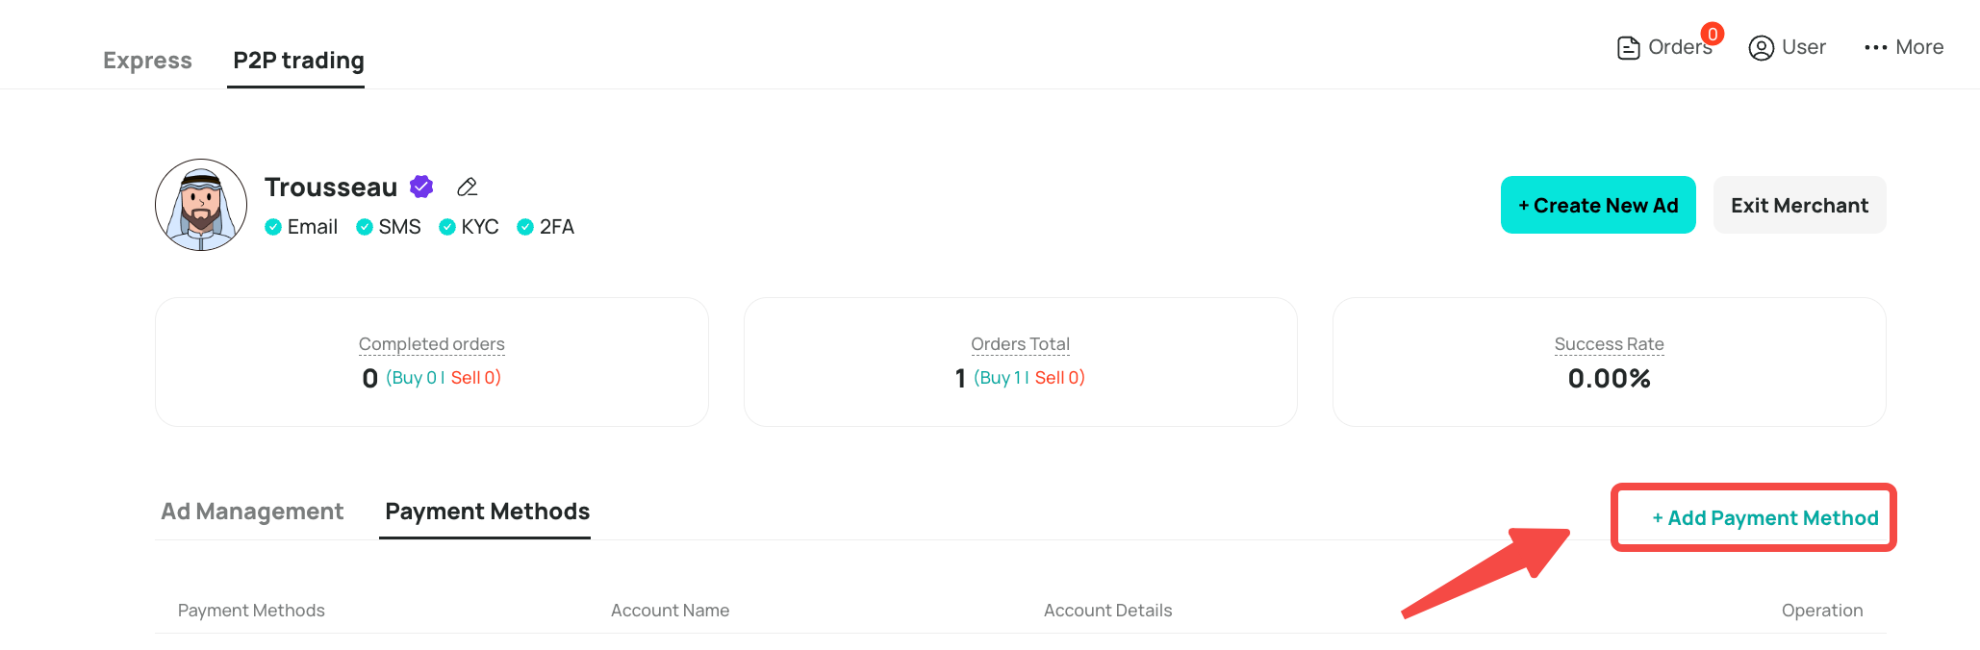Click the Success Rate label
Screen dimensions: 1980x650
pyautogui.click(x=1609, y=344)
